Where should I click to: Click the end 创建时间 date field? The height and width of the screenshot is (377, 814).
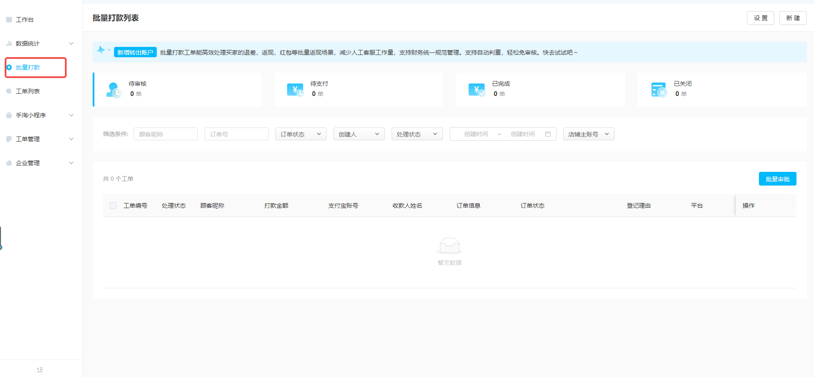click(523, 134)
